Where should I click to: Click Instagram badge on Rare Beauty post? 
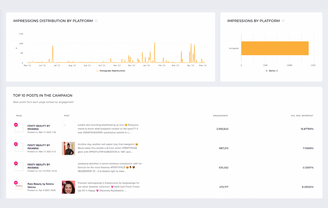click(16, 183)
